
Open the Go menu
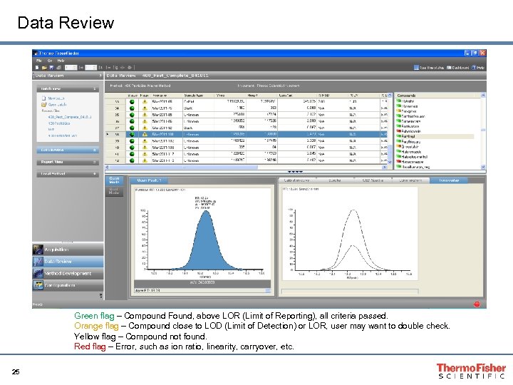coord(50,61)
